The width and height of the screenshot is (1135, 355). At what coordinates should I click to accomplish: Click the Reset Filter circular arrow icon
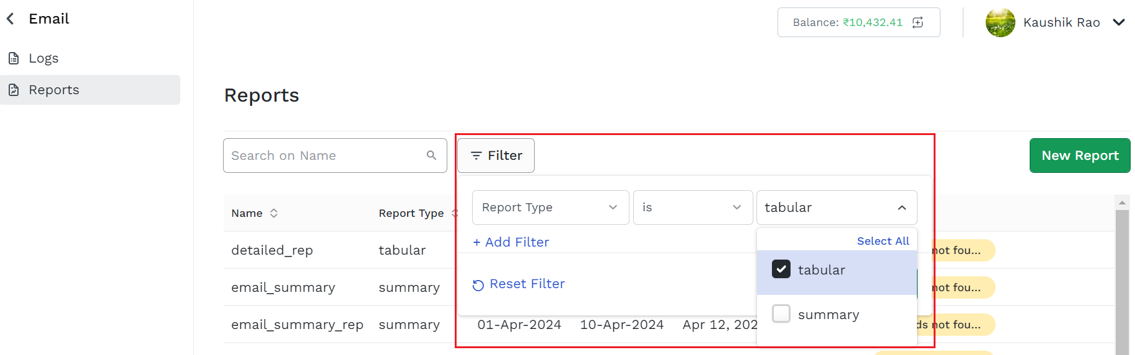coord(478,285)
